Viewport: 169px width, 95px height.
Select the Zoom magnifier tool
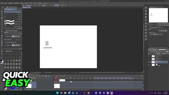(x=2, y=9)
